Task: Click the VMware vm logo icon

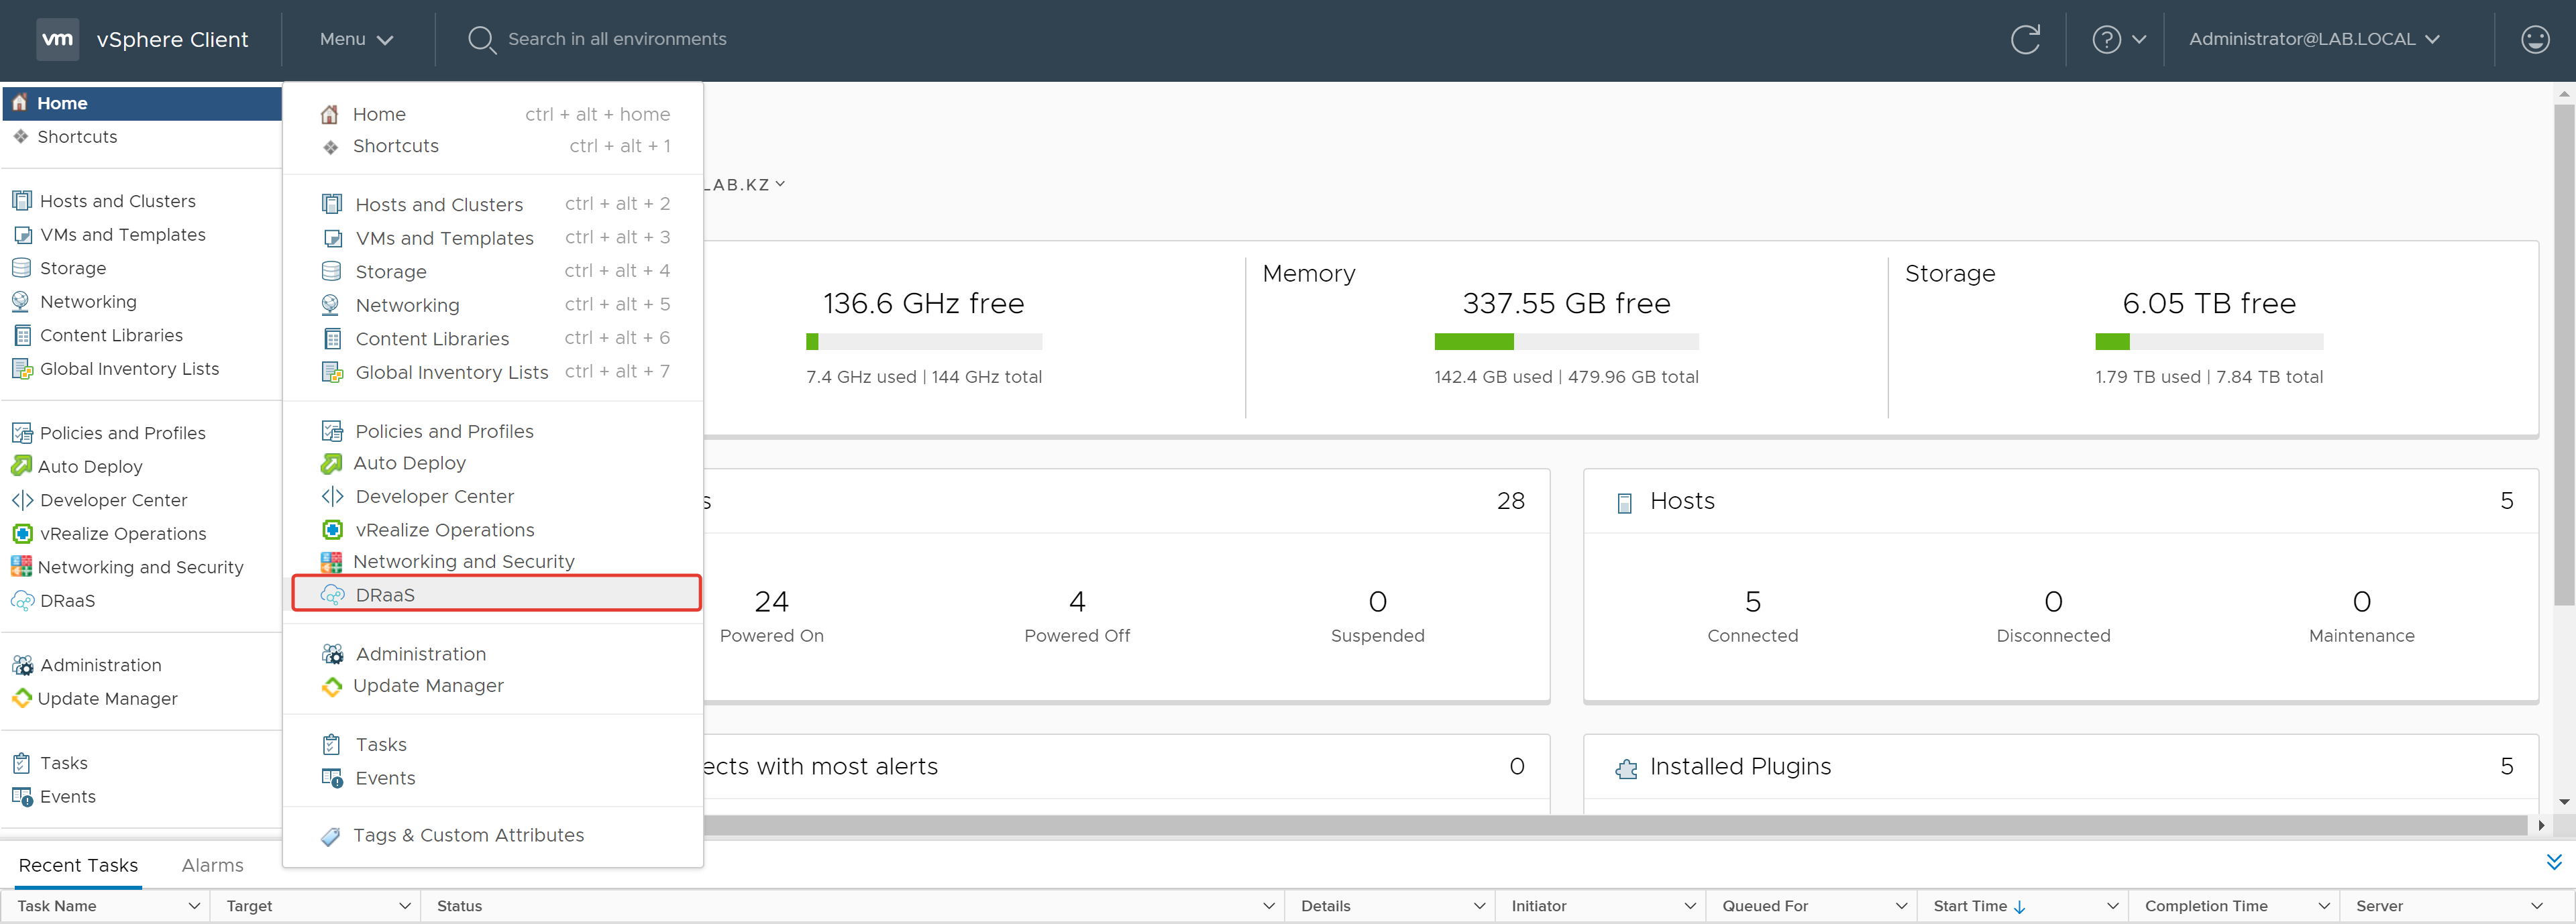Action: pyautogui.click(x=57, y=39)
